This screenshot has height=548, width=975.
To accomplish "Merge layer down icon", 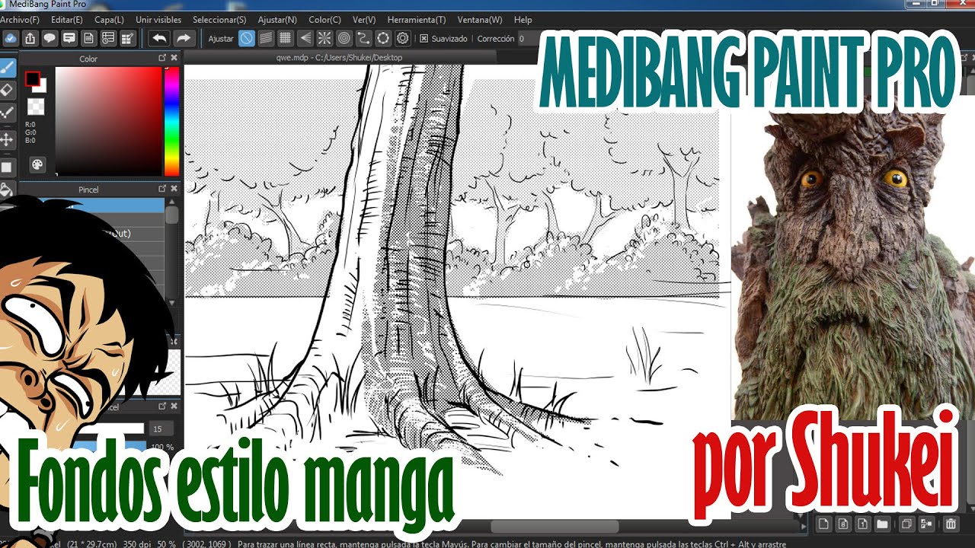I will tap(926, 524).
